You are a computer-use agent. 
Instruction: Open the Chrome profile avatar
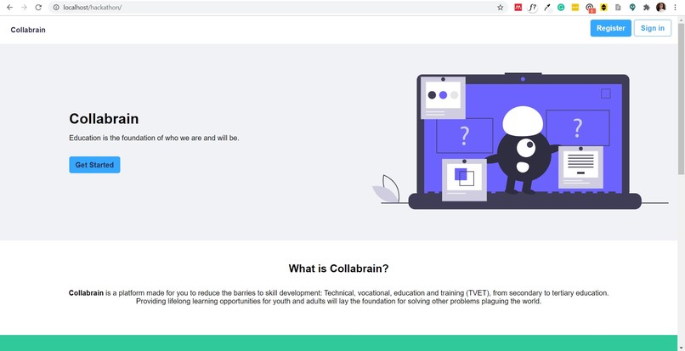pyautogui.click(x=661, y=8)
